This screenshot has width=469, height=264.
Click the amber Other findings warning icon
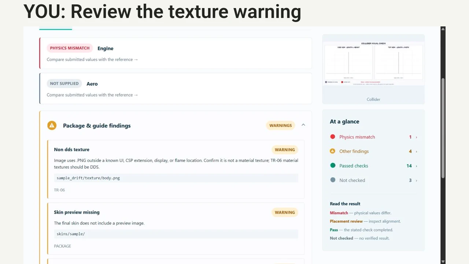[x=333, y=151]
